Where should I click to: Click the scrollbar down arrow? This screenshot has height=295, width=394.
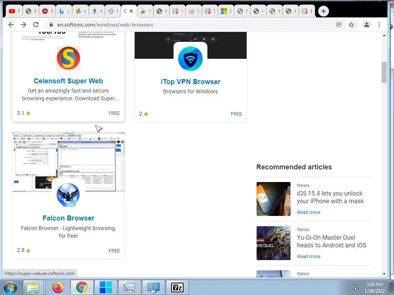click(384, 273)
